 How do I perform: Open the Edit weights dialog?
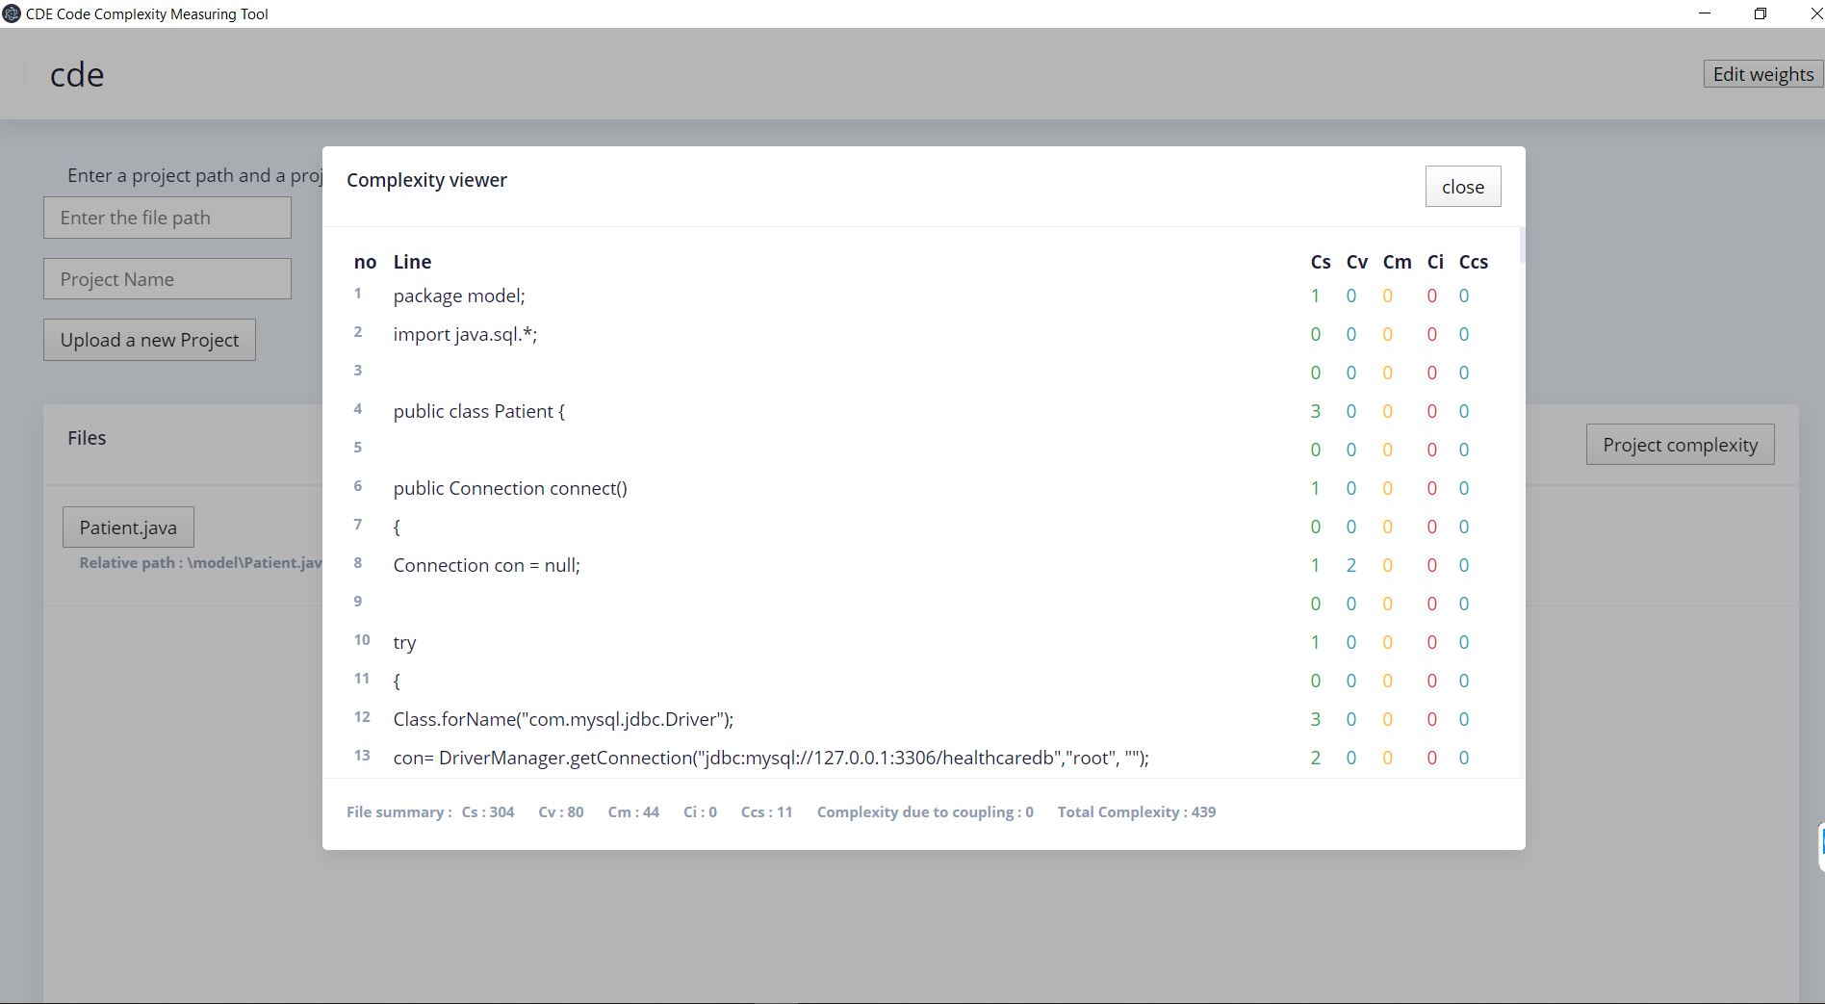1761,73
